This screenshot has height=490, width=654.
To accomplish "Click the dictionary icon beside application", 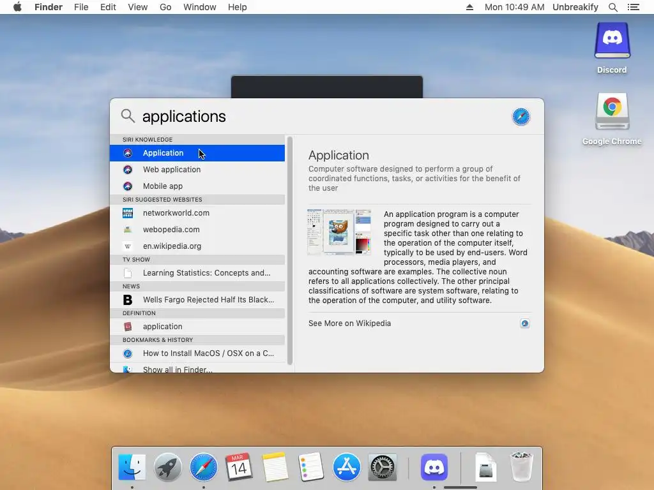I will coord(128,326).
